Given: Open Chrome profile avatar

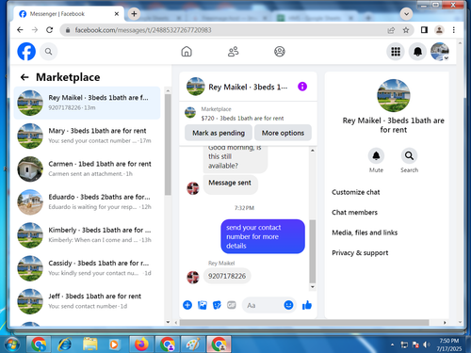Looking at the screenshot, I should (x=439, y=30).
